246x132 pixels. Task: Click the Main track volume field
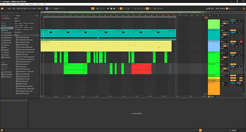[x=233, y=83]
